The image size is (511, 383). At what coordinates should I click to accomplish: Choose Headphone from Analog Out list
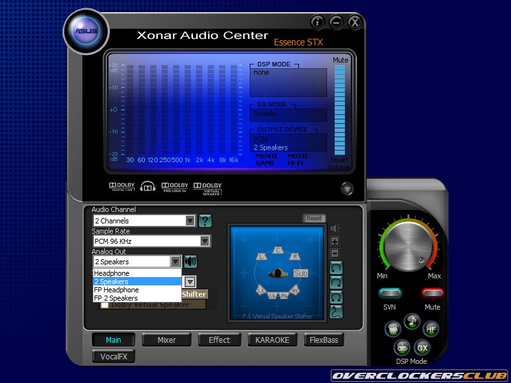click(137, 273)
